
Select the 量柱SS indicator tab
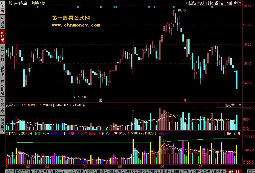pos(234,171)
